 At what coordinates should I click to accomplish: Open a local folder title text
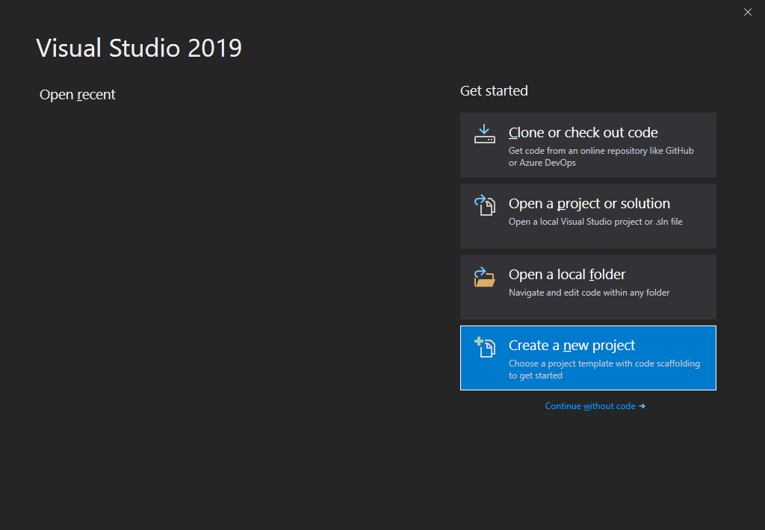click(567, 275)
